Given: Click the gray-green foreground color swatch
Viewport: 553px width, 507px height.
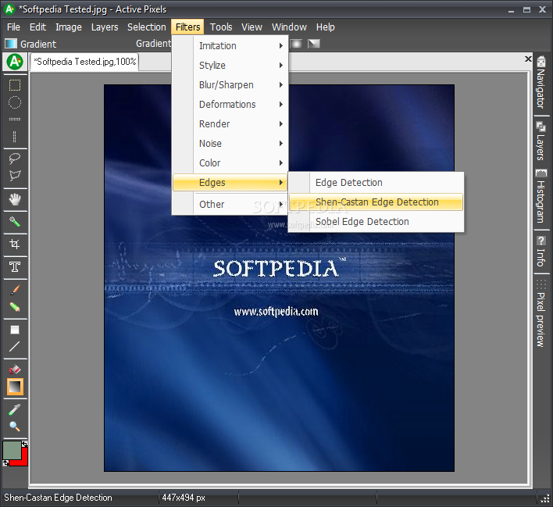Looking at the screenshot, I should (12, 450).
